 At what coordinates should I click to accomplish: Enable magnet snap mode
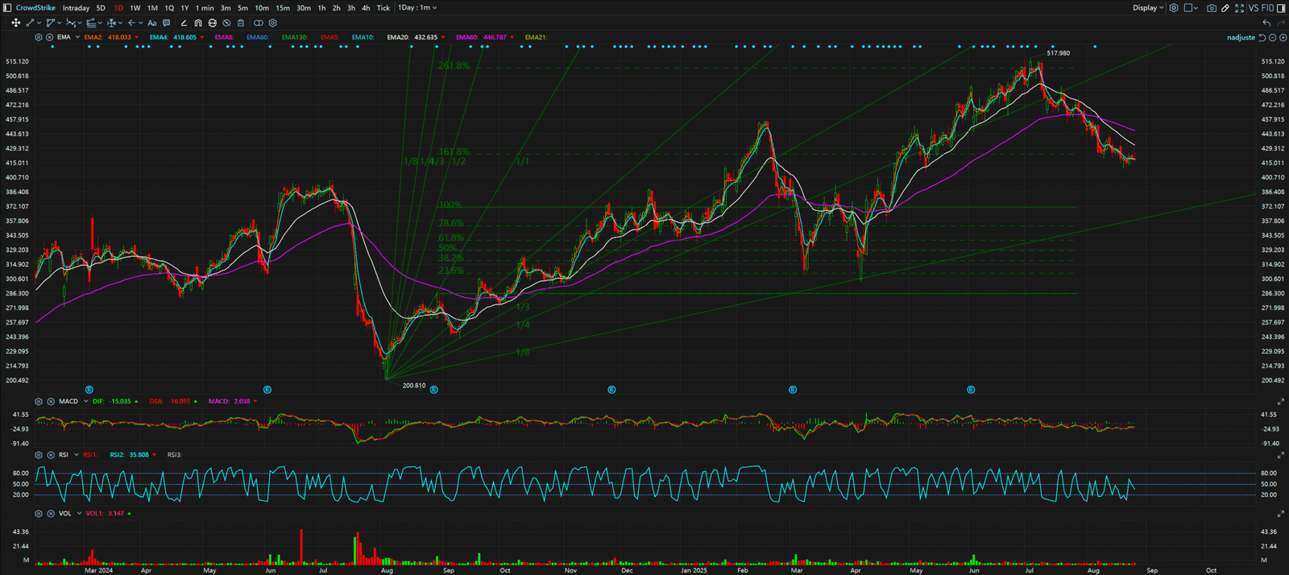(198, 23)
